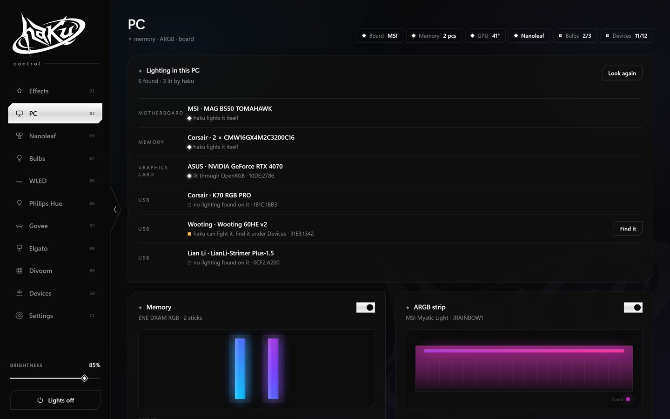Select the ASUS NVIDIA GeForce RTX 4070 row

[x=390, y=171]
